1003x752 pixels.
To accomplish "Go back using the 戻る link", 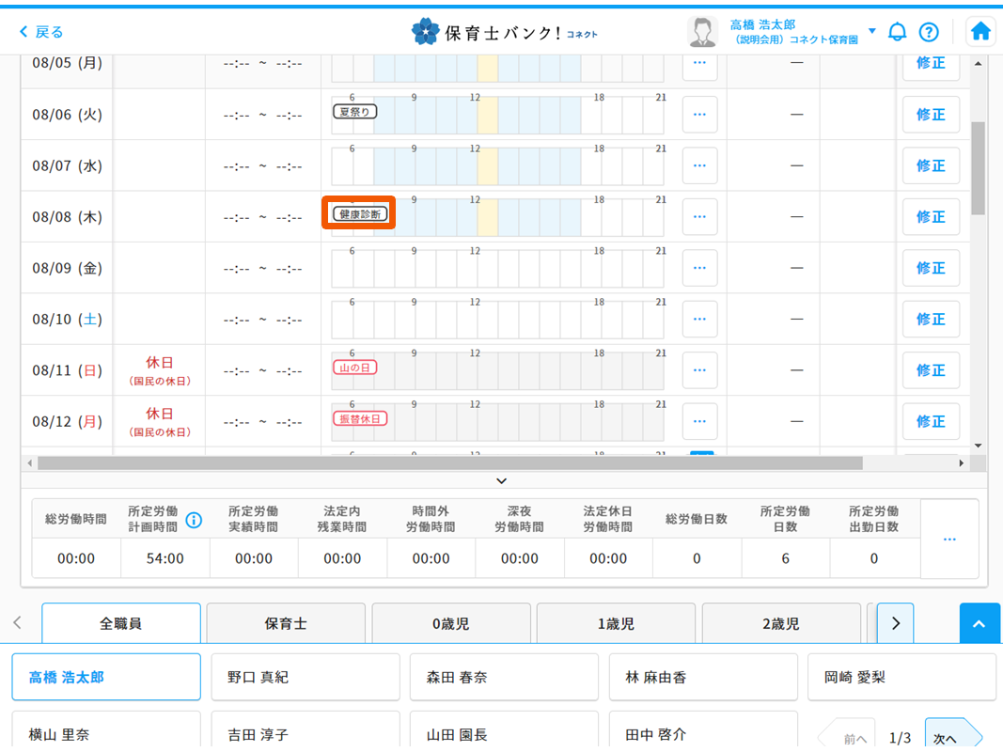I will pyautogui.click(x=42, y=32).
